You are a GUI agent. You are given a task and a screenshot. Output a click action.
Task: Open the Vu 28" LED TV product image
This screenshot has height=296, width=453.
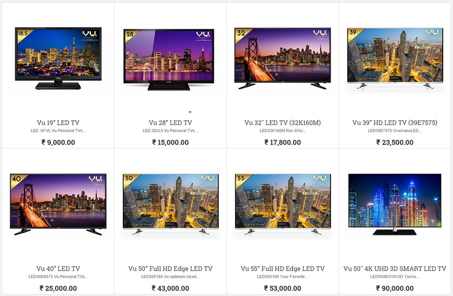(x=169, y=60)
